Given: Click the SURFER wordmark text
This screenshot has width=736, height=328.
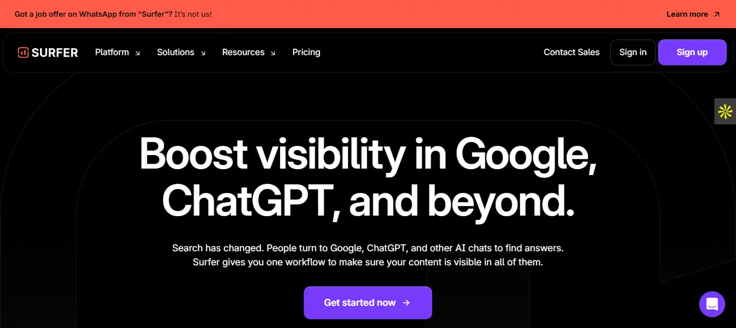Looking at the screenshot, I should [x=55, y=52].
